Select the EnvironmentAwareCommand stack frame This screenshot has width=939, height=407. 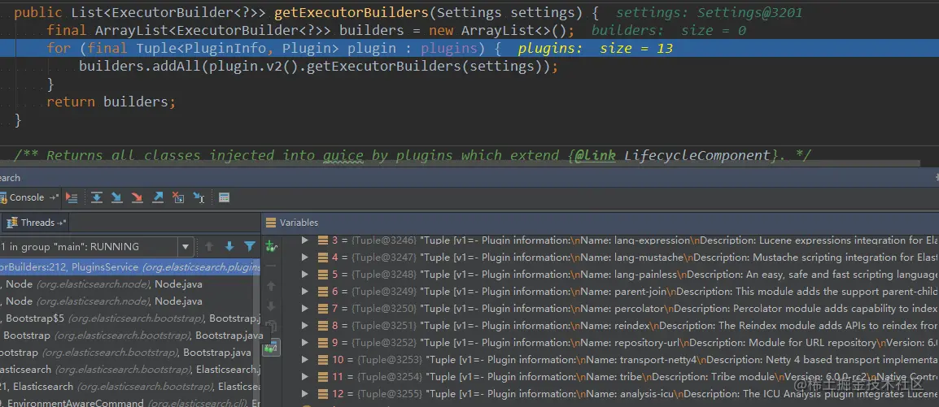pos(130,403)
